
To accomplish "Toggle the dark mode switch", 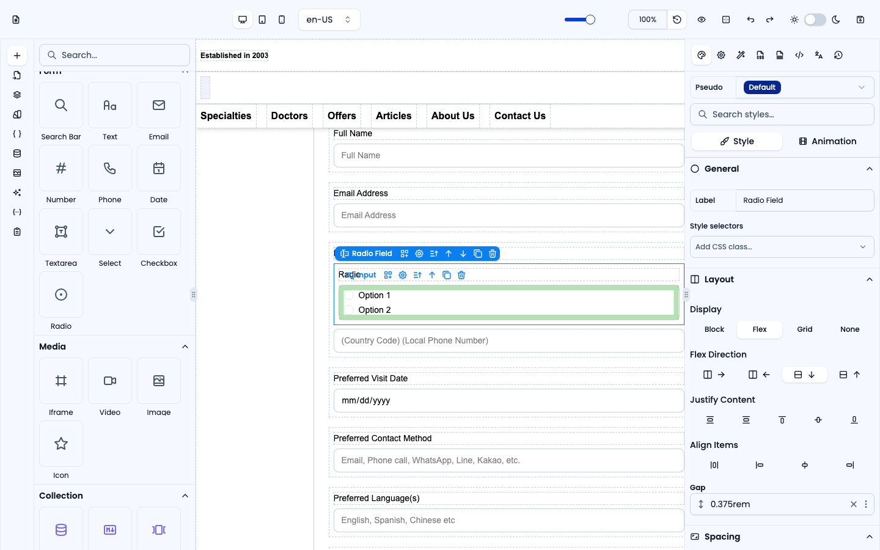I will 815,20.
